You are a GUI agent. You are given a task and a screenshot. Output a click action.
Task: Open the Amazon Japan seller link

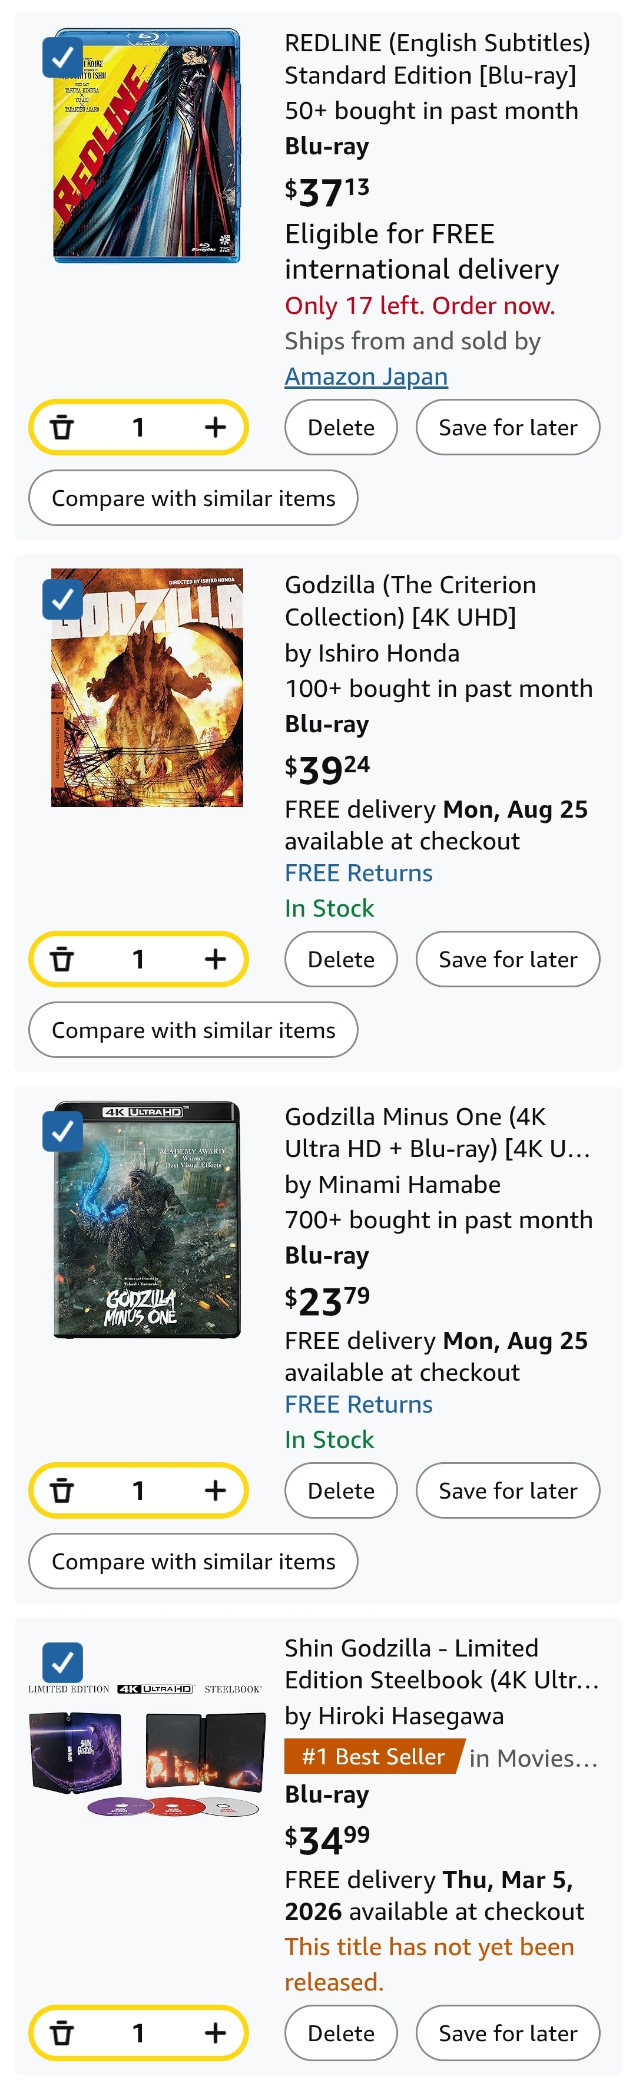(366, 377)
